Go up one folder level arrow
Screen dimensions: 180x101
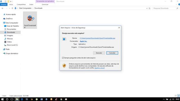click(12, 8)
